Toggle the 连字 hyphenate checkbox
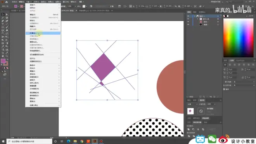The height and width of the screenshot is (144, 256). pos(224,89)
